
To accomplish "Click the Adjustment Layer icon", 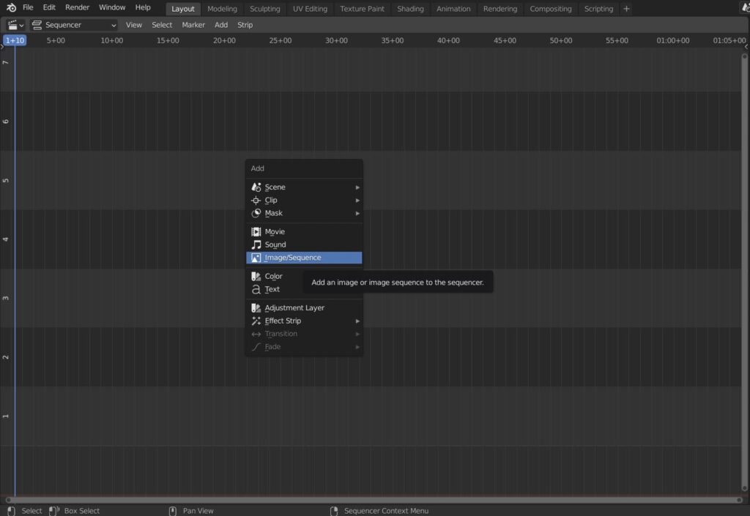I will pyautogui.click(x=256, y=307).
